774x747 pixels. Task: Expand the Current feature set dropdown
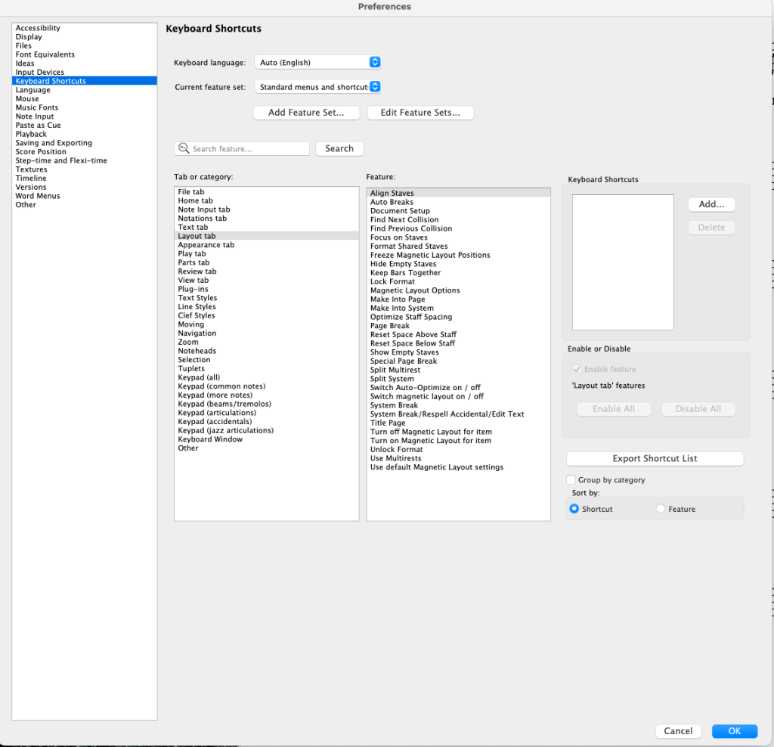(x=317, y=87)
